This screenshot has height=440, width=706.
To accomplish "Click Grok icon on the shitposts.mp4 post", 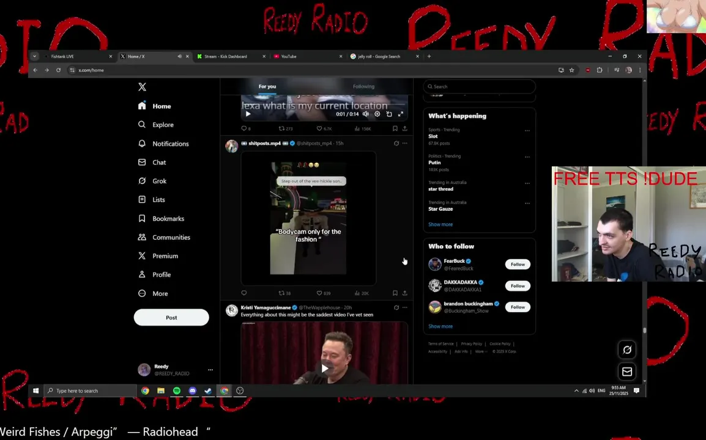I will coord(396,143).
